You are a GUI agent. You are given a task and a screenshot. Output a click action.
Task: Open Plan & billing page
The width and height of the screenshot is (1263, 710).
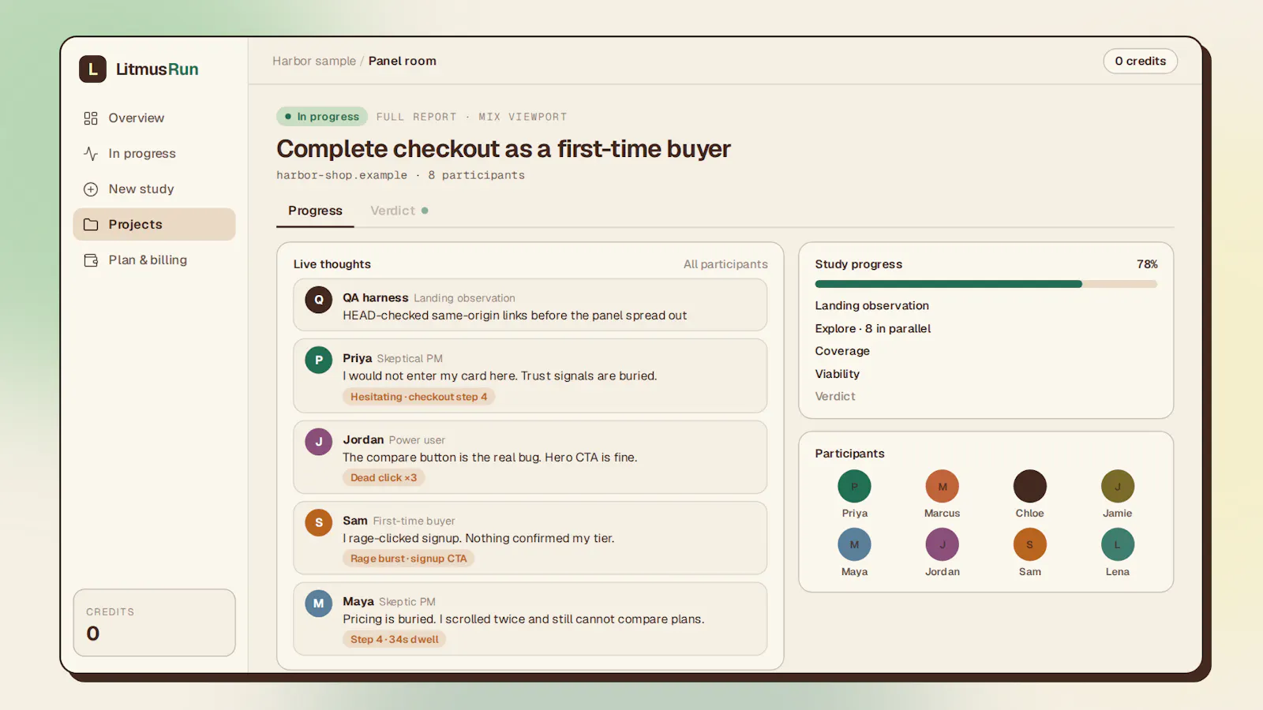[154, 260]
